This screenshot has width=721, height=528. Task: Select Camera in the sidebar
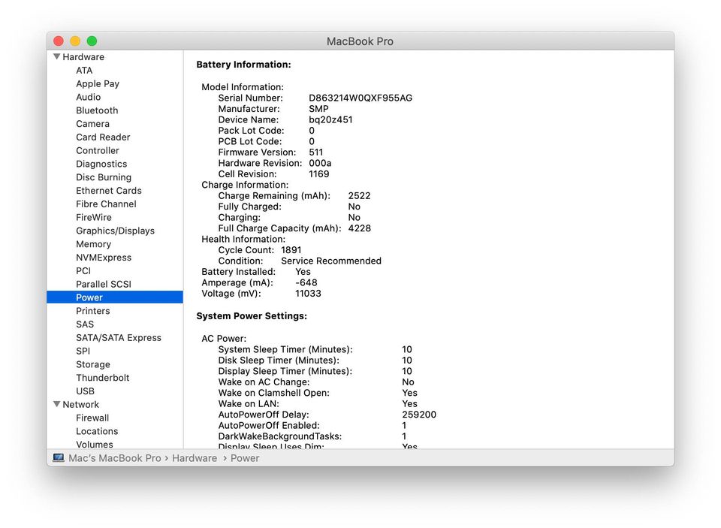(x=93, y=124)
